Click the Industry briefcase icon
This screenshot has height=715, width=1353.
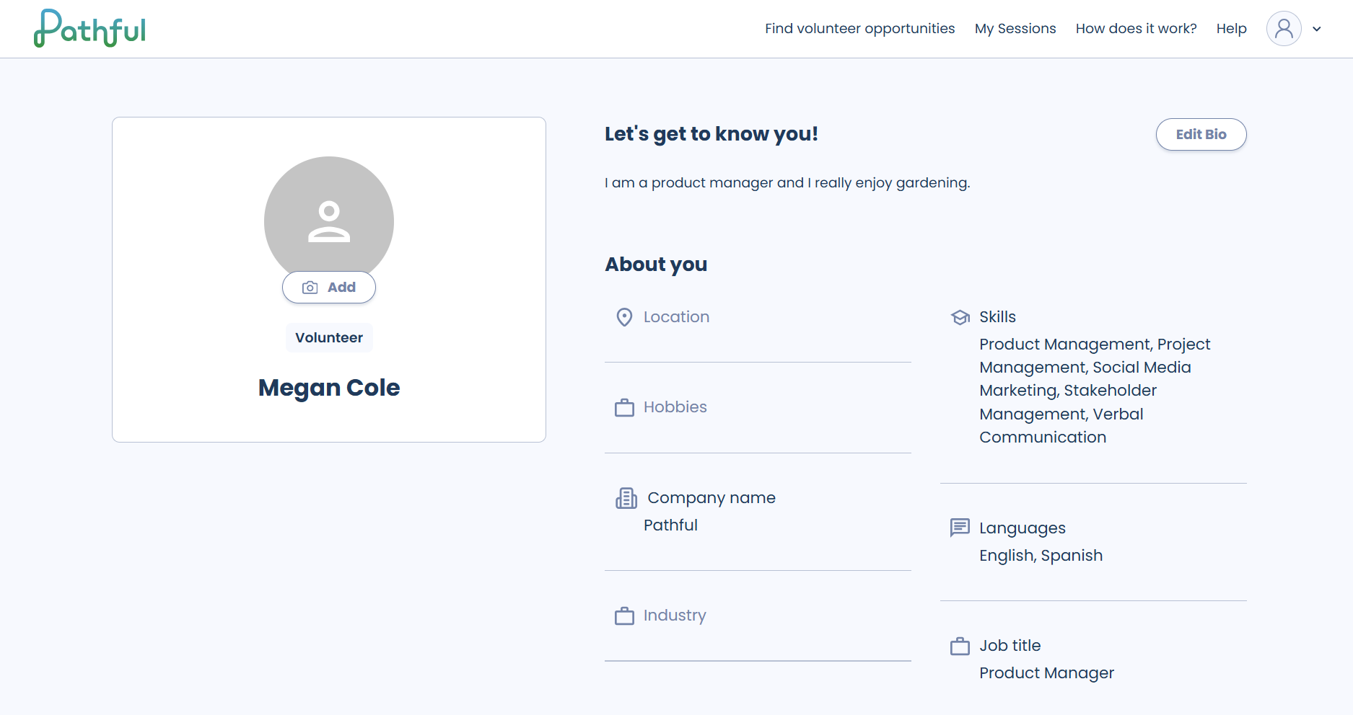(x=624, y=616)
